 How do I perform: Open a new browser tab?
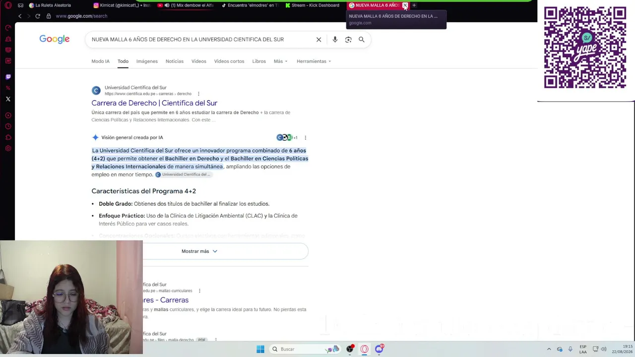point(414,5)
